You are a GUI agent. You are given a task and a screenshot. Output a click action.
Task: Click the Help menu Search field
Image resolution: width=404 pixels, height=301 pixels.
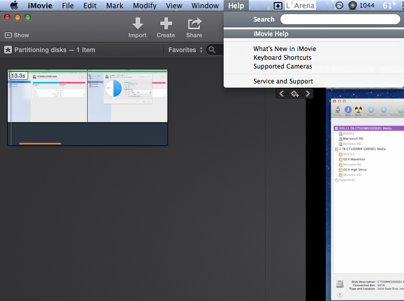pyautogui.click(x=340, y=19)
